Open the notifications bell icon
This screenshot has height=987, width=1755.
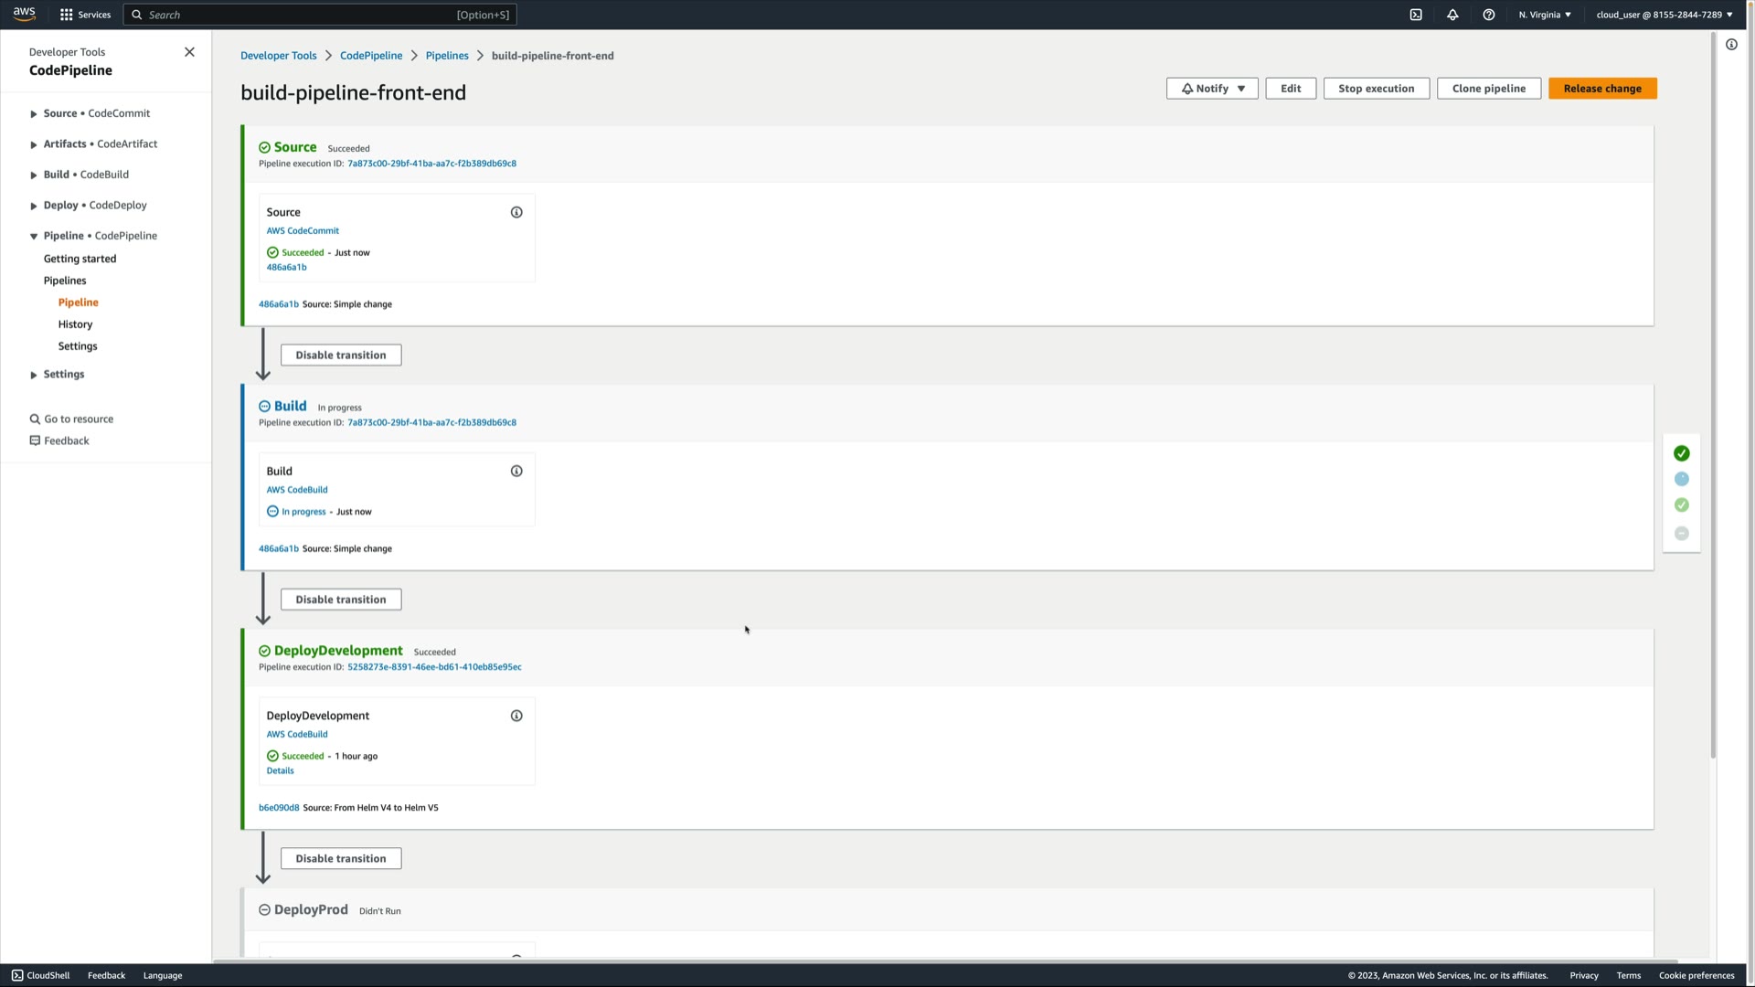1452,15
